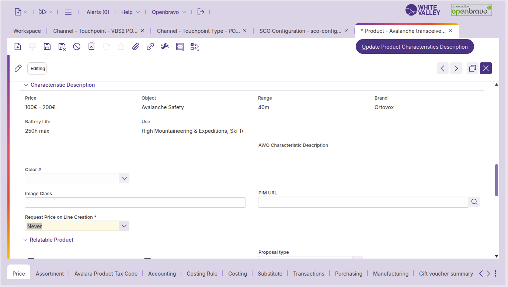Click the chain link toolbar icon
The height and width of the screenshot is (287, 508).
150,46
